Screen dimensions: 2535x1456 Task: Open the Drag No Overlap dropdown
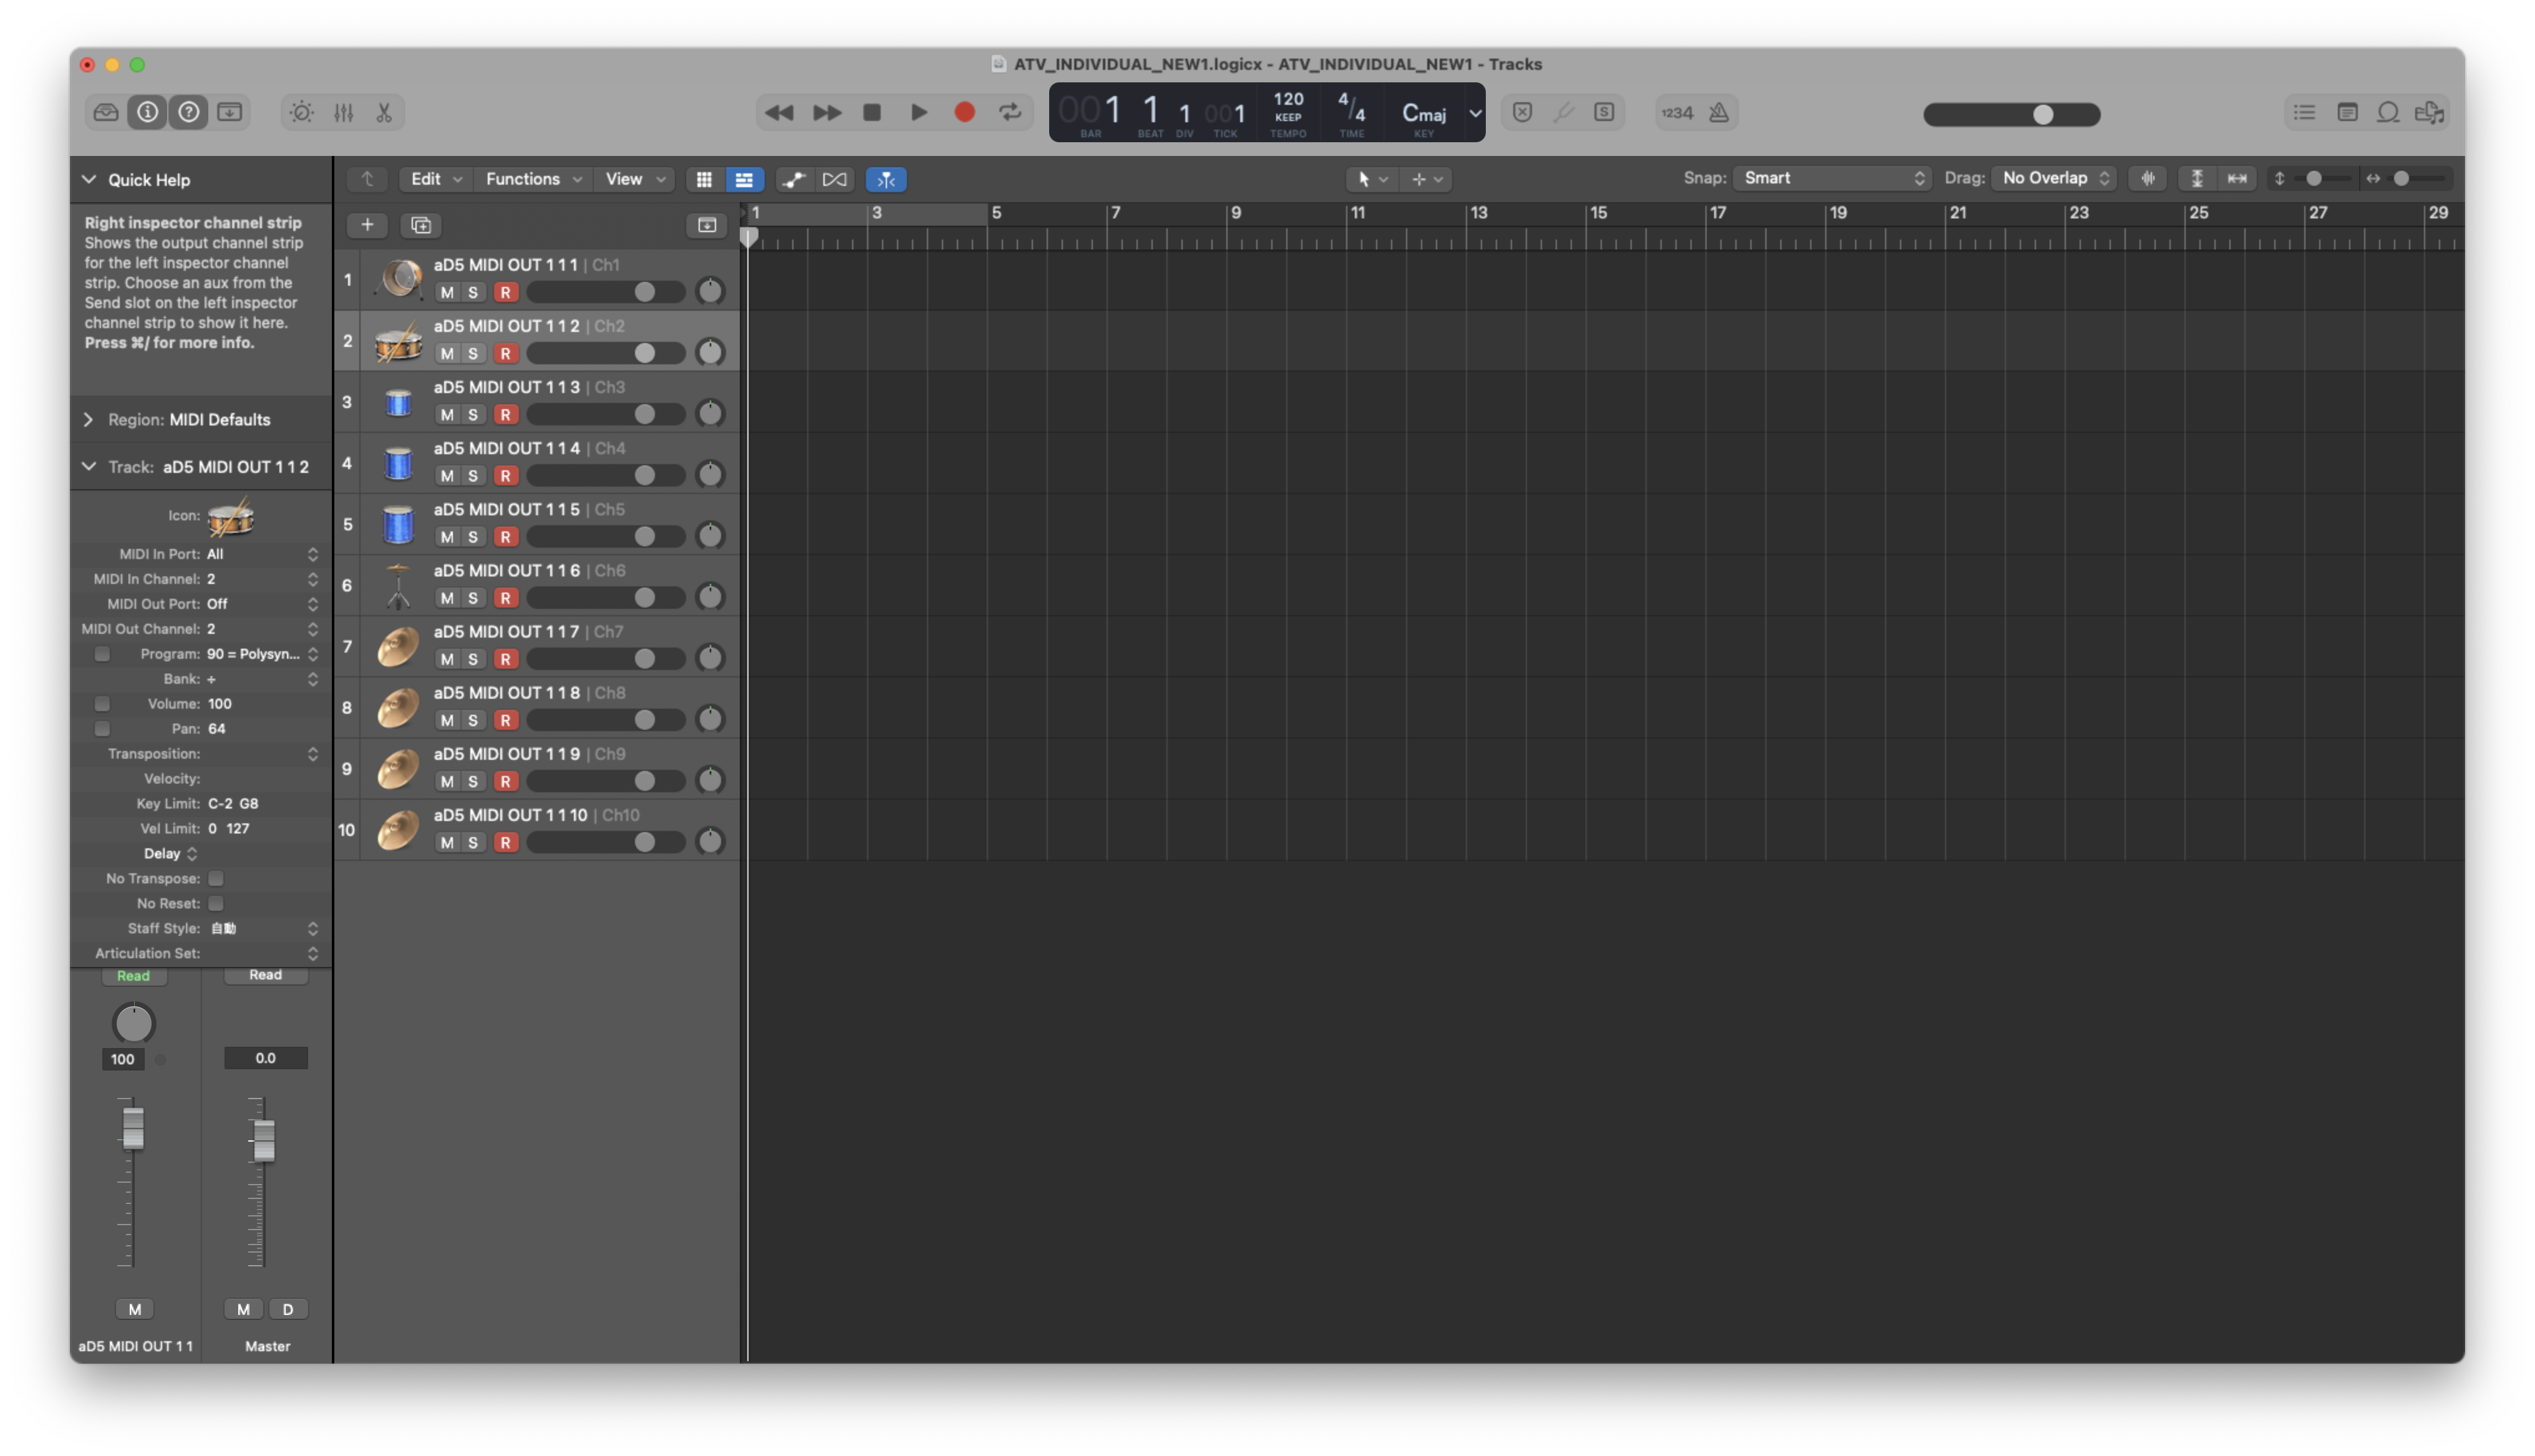(x=2053, y=178)
